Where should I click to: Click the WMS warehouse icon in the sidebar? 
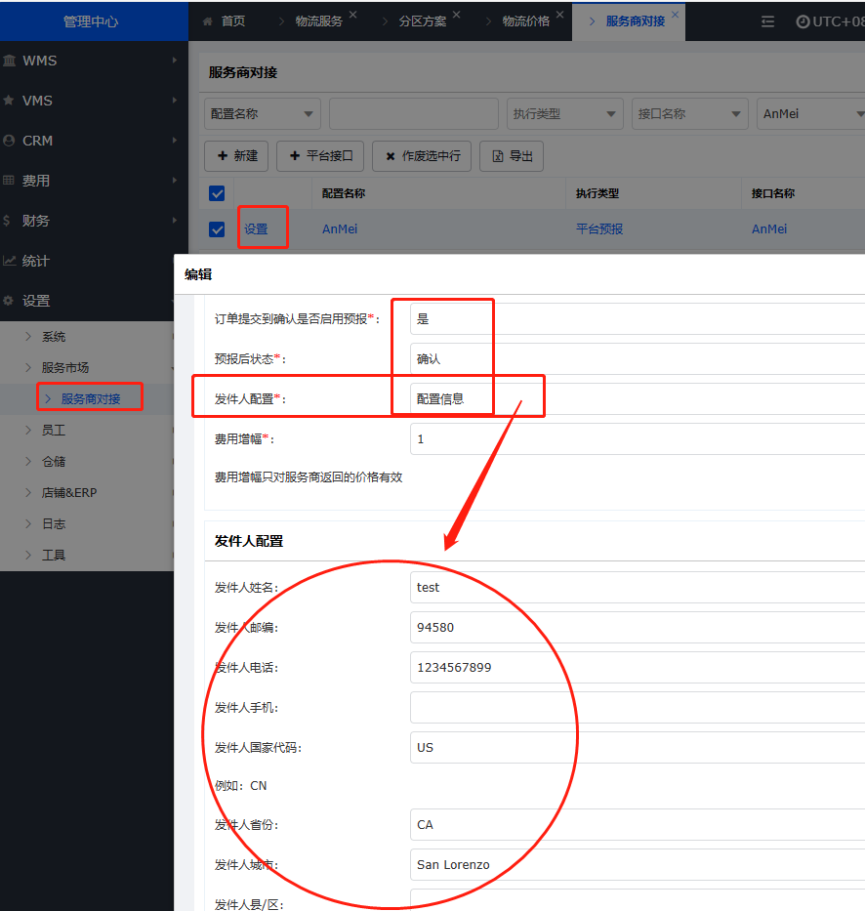[x=9, y=61]
